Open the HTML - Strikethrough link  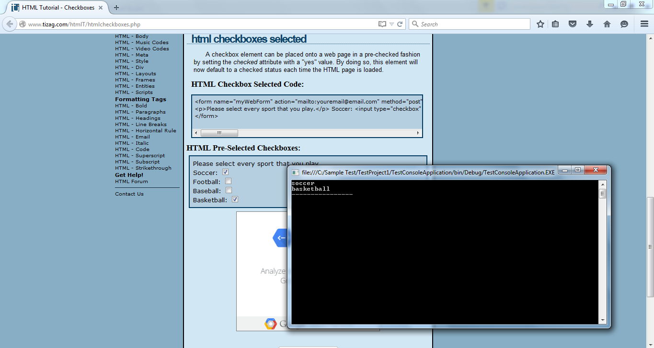click(143, 168)
